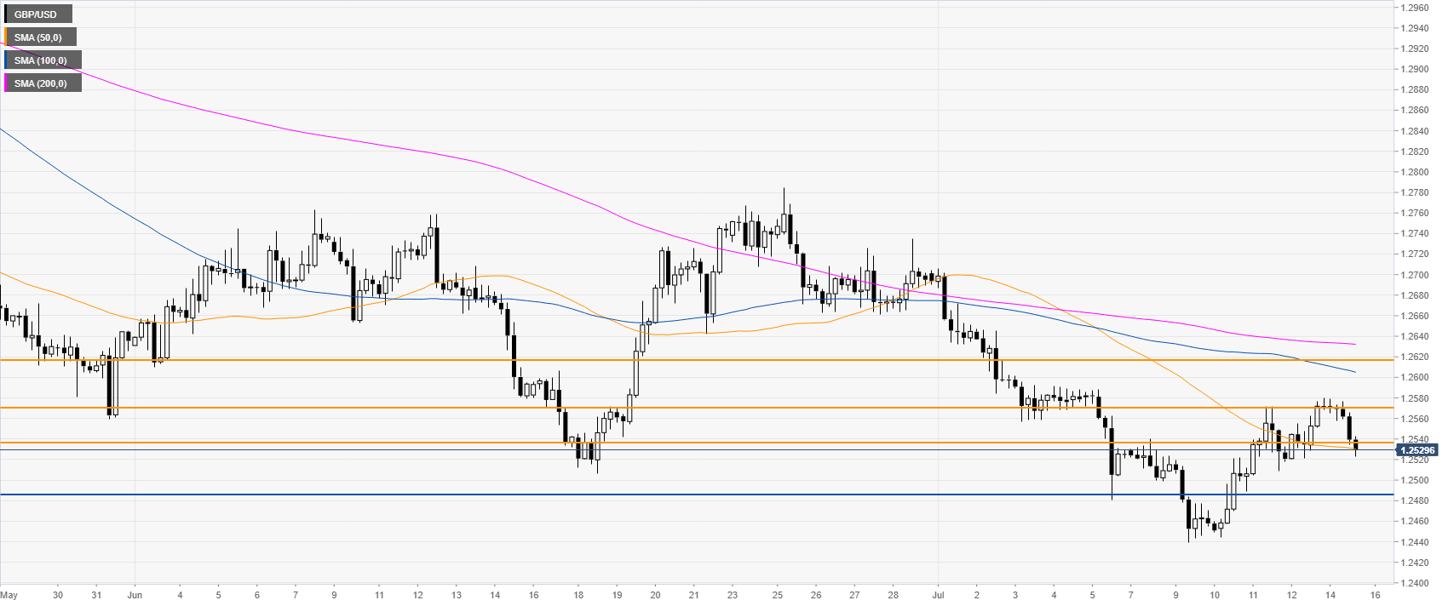Click the Jun label on the time axis

pyautogui.click(x=135, y=594)
